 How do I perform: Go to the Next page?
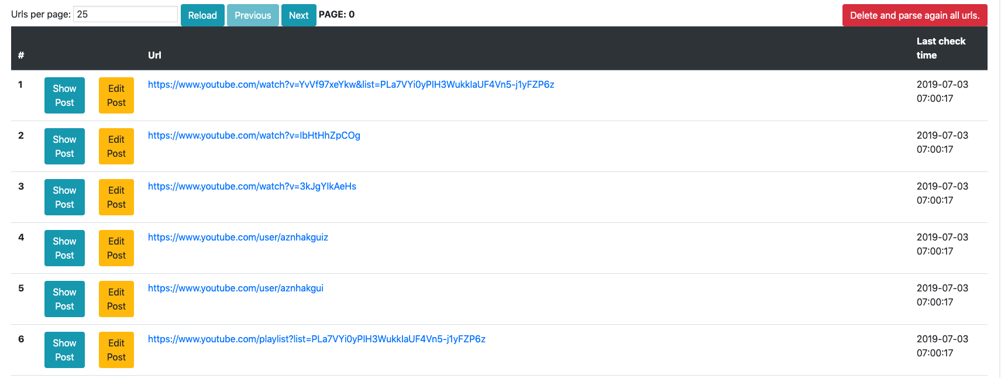298,15
